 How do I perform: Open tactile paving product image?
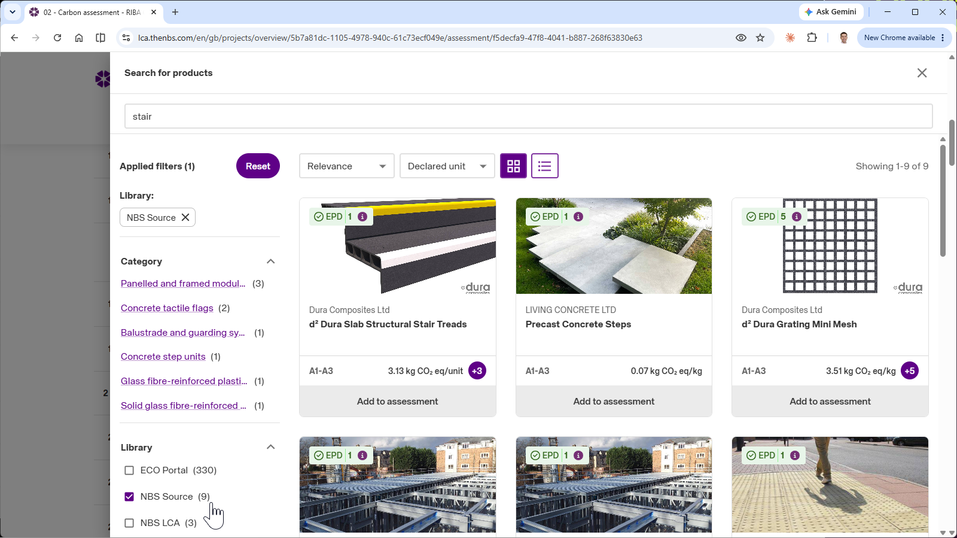coord(830,485)
